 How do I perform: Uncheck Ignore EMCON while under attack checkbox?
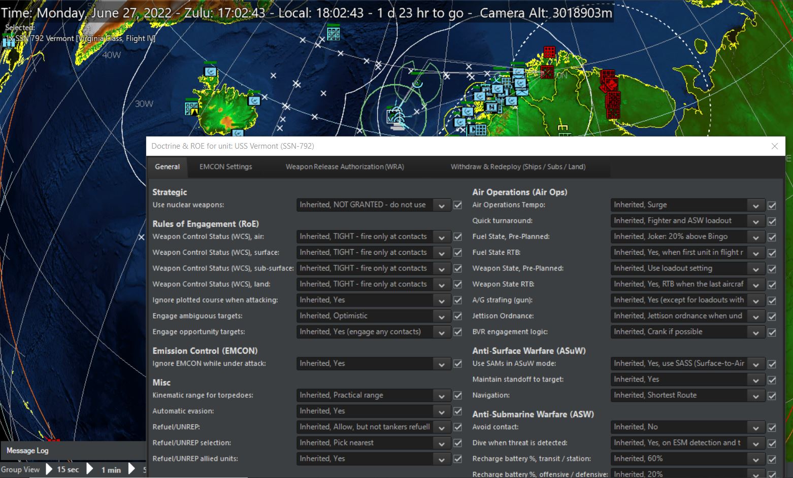(x=458, y=364)
